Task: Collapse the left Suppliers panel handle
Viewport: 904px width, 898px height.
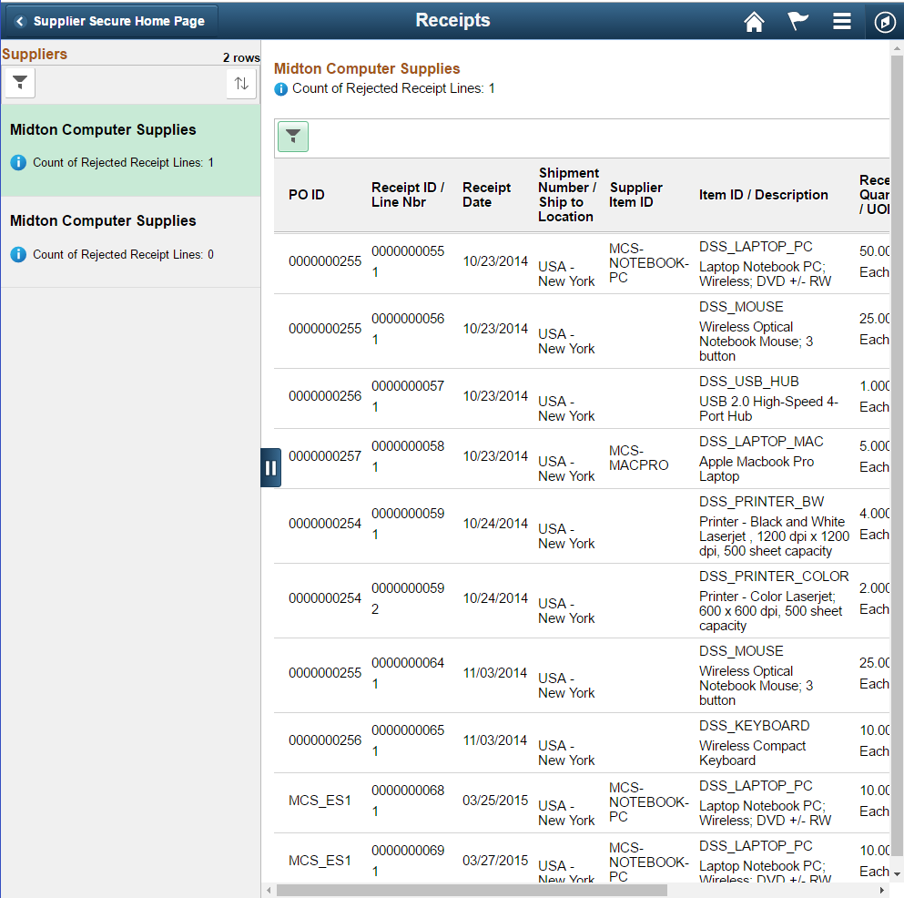Action: (x=270, y=468)
